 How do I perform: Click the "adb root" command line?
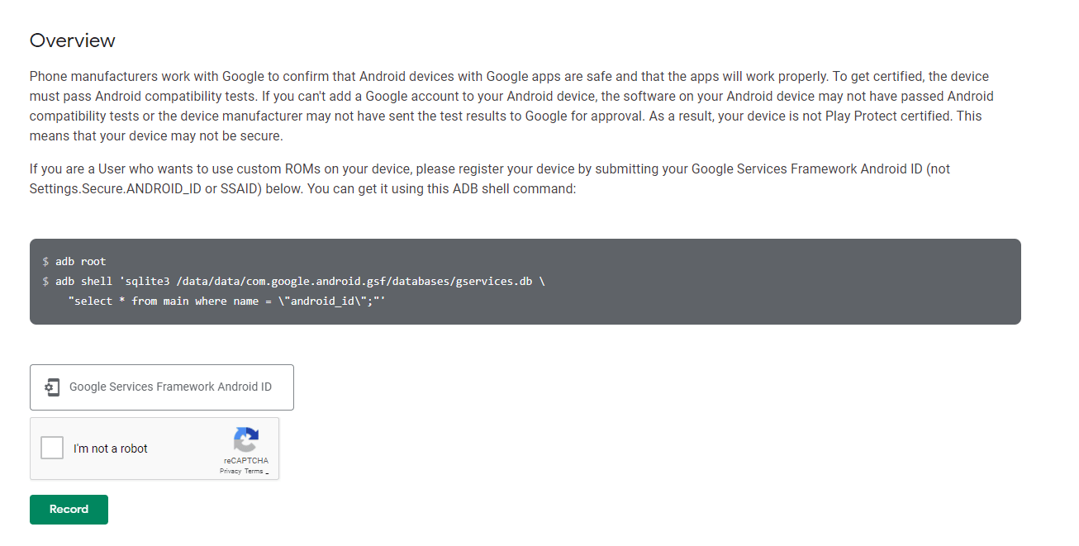74,261
